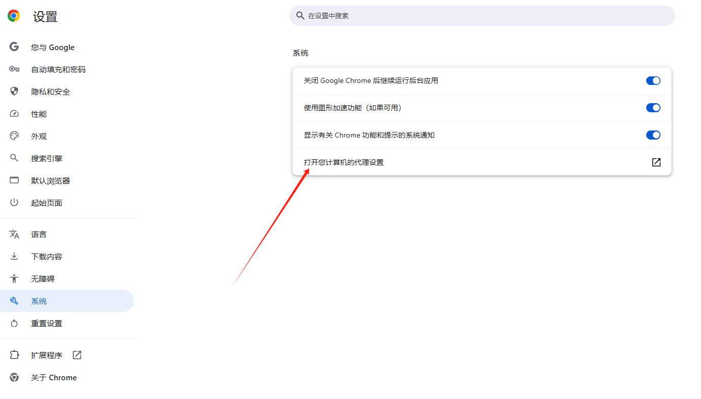
Task: Click the open-external icon for proxy settings
Action: click(x=656, y=162)
